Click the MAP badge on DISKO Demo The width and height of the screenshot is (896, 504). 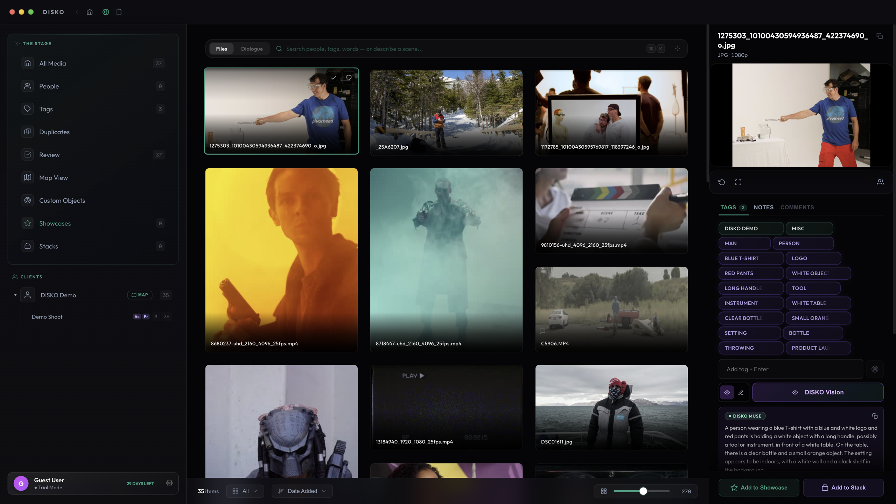click(140, 295)
